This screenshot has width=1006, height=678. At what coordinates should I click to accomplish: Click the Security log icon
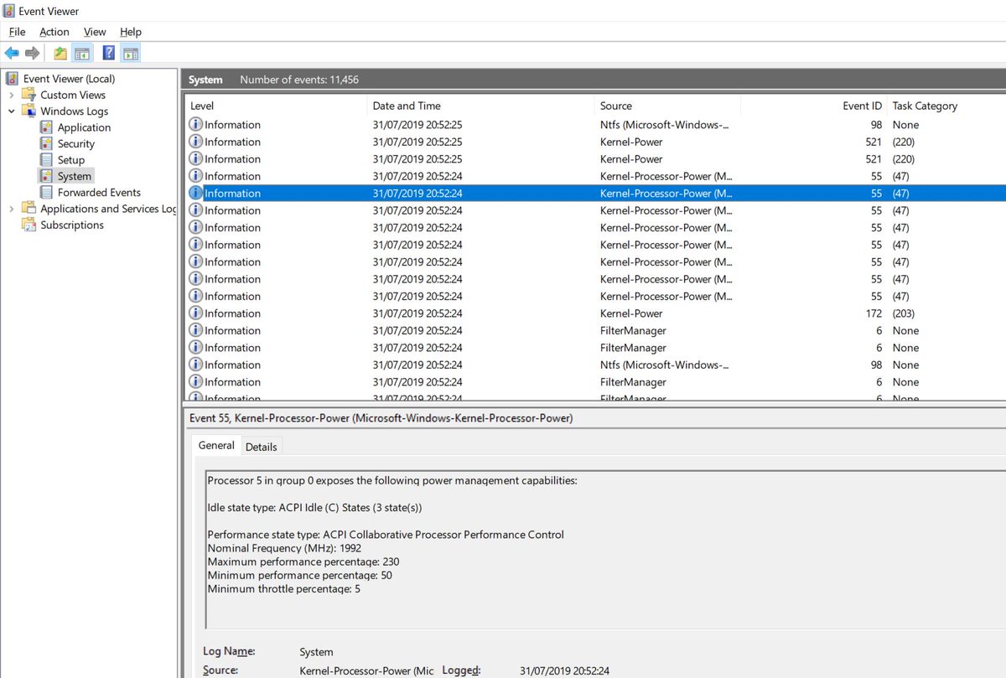[x=46, y=143]
